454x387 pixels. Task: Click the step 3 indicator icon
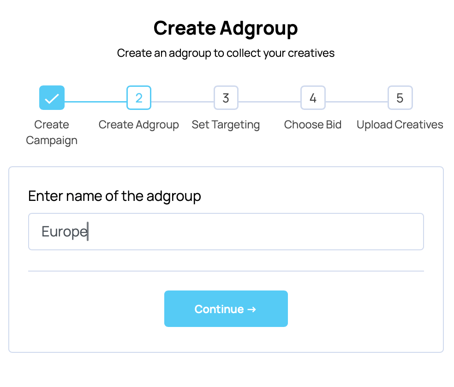coord(226,97)
